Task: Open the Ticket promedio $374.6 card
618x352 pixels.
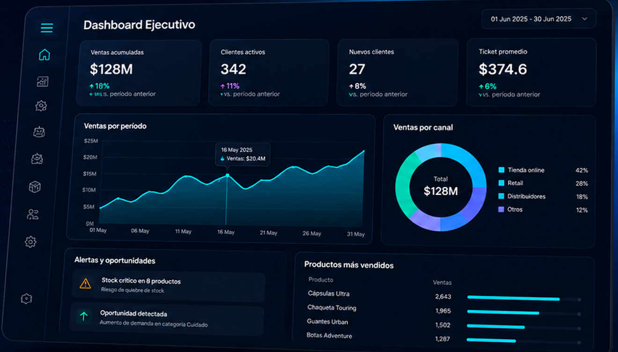Action: click(531, 73)
